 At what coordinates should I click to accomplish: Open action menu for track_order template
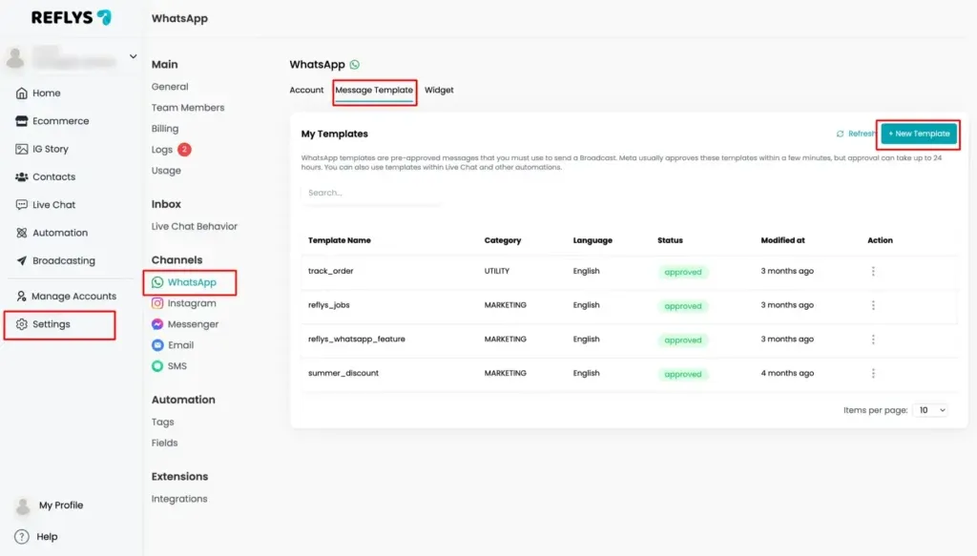873,272
